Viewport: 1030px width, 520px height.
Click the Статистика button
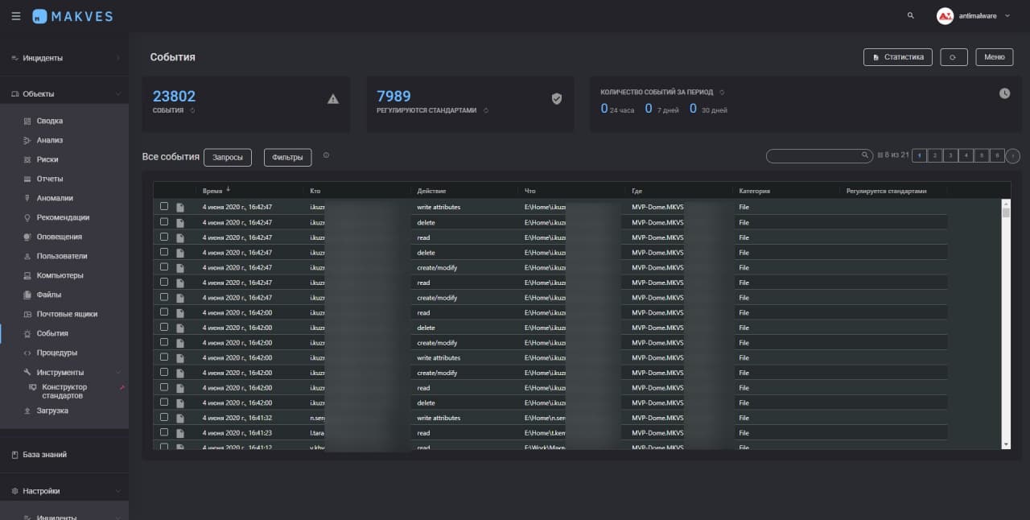(x=898, y=57)
